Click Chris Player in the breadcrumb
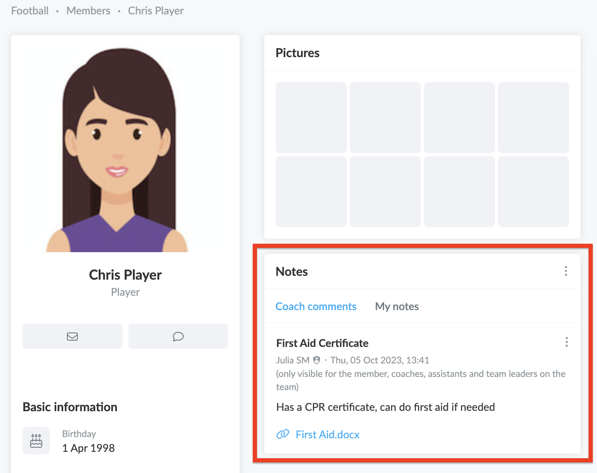The width and height of the screenshot is (597, 473). tap(156, 11)
